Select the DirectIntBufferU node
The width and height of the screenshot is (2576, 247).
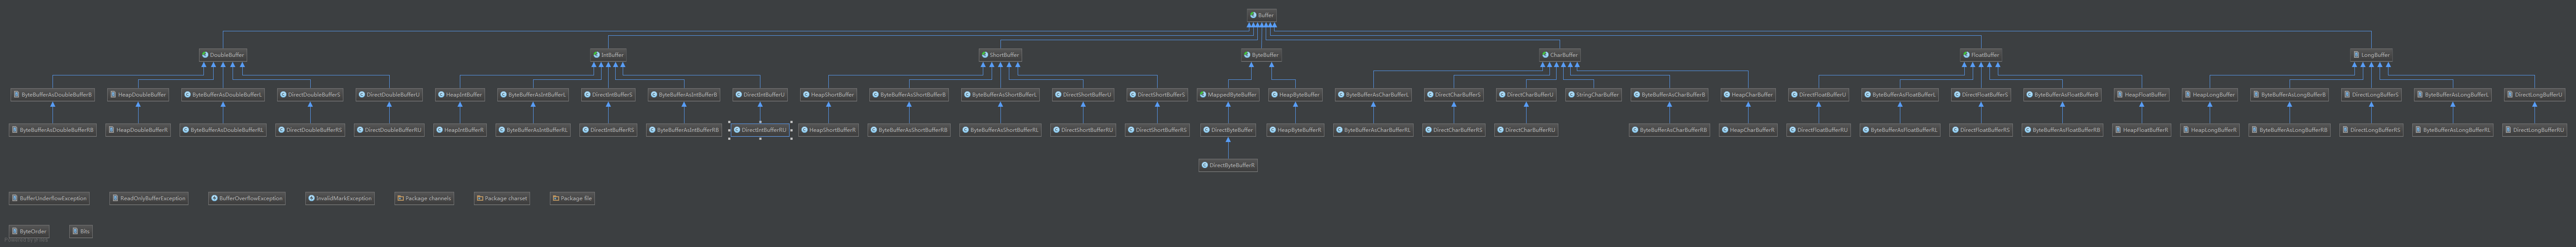tap(760, 95)
